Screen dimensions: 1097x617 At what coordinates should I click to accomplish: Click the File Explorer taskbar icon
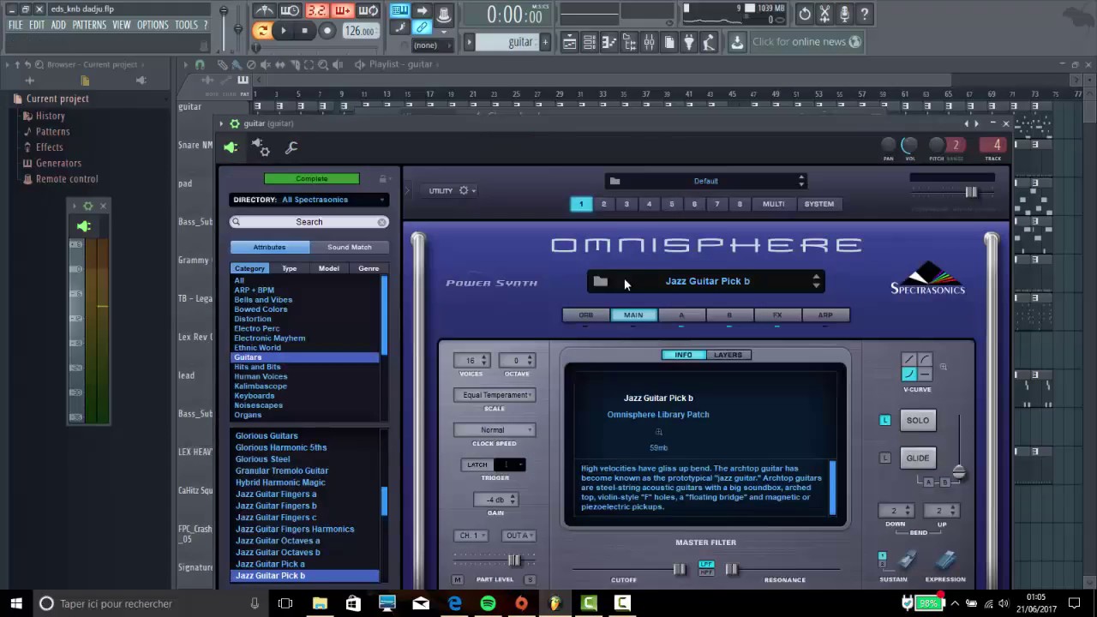coord(320,603)
